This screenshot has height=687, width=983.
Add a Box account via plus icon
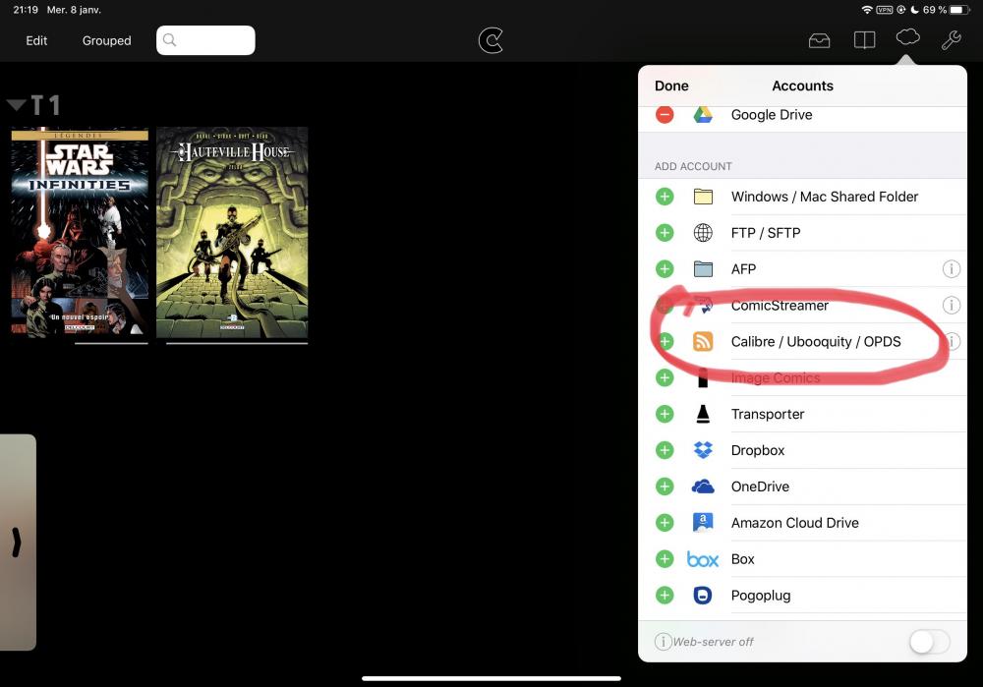click(x=665, y=559)
